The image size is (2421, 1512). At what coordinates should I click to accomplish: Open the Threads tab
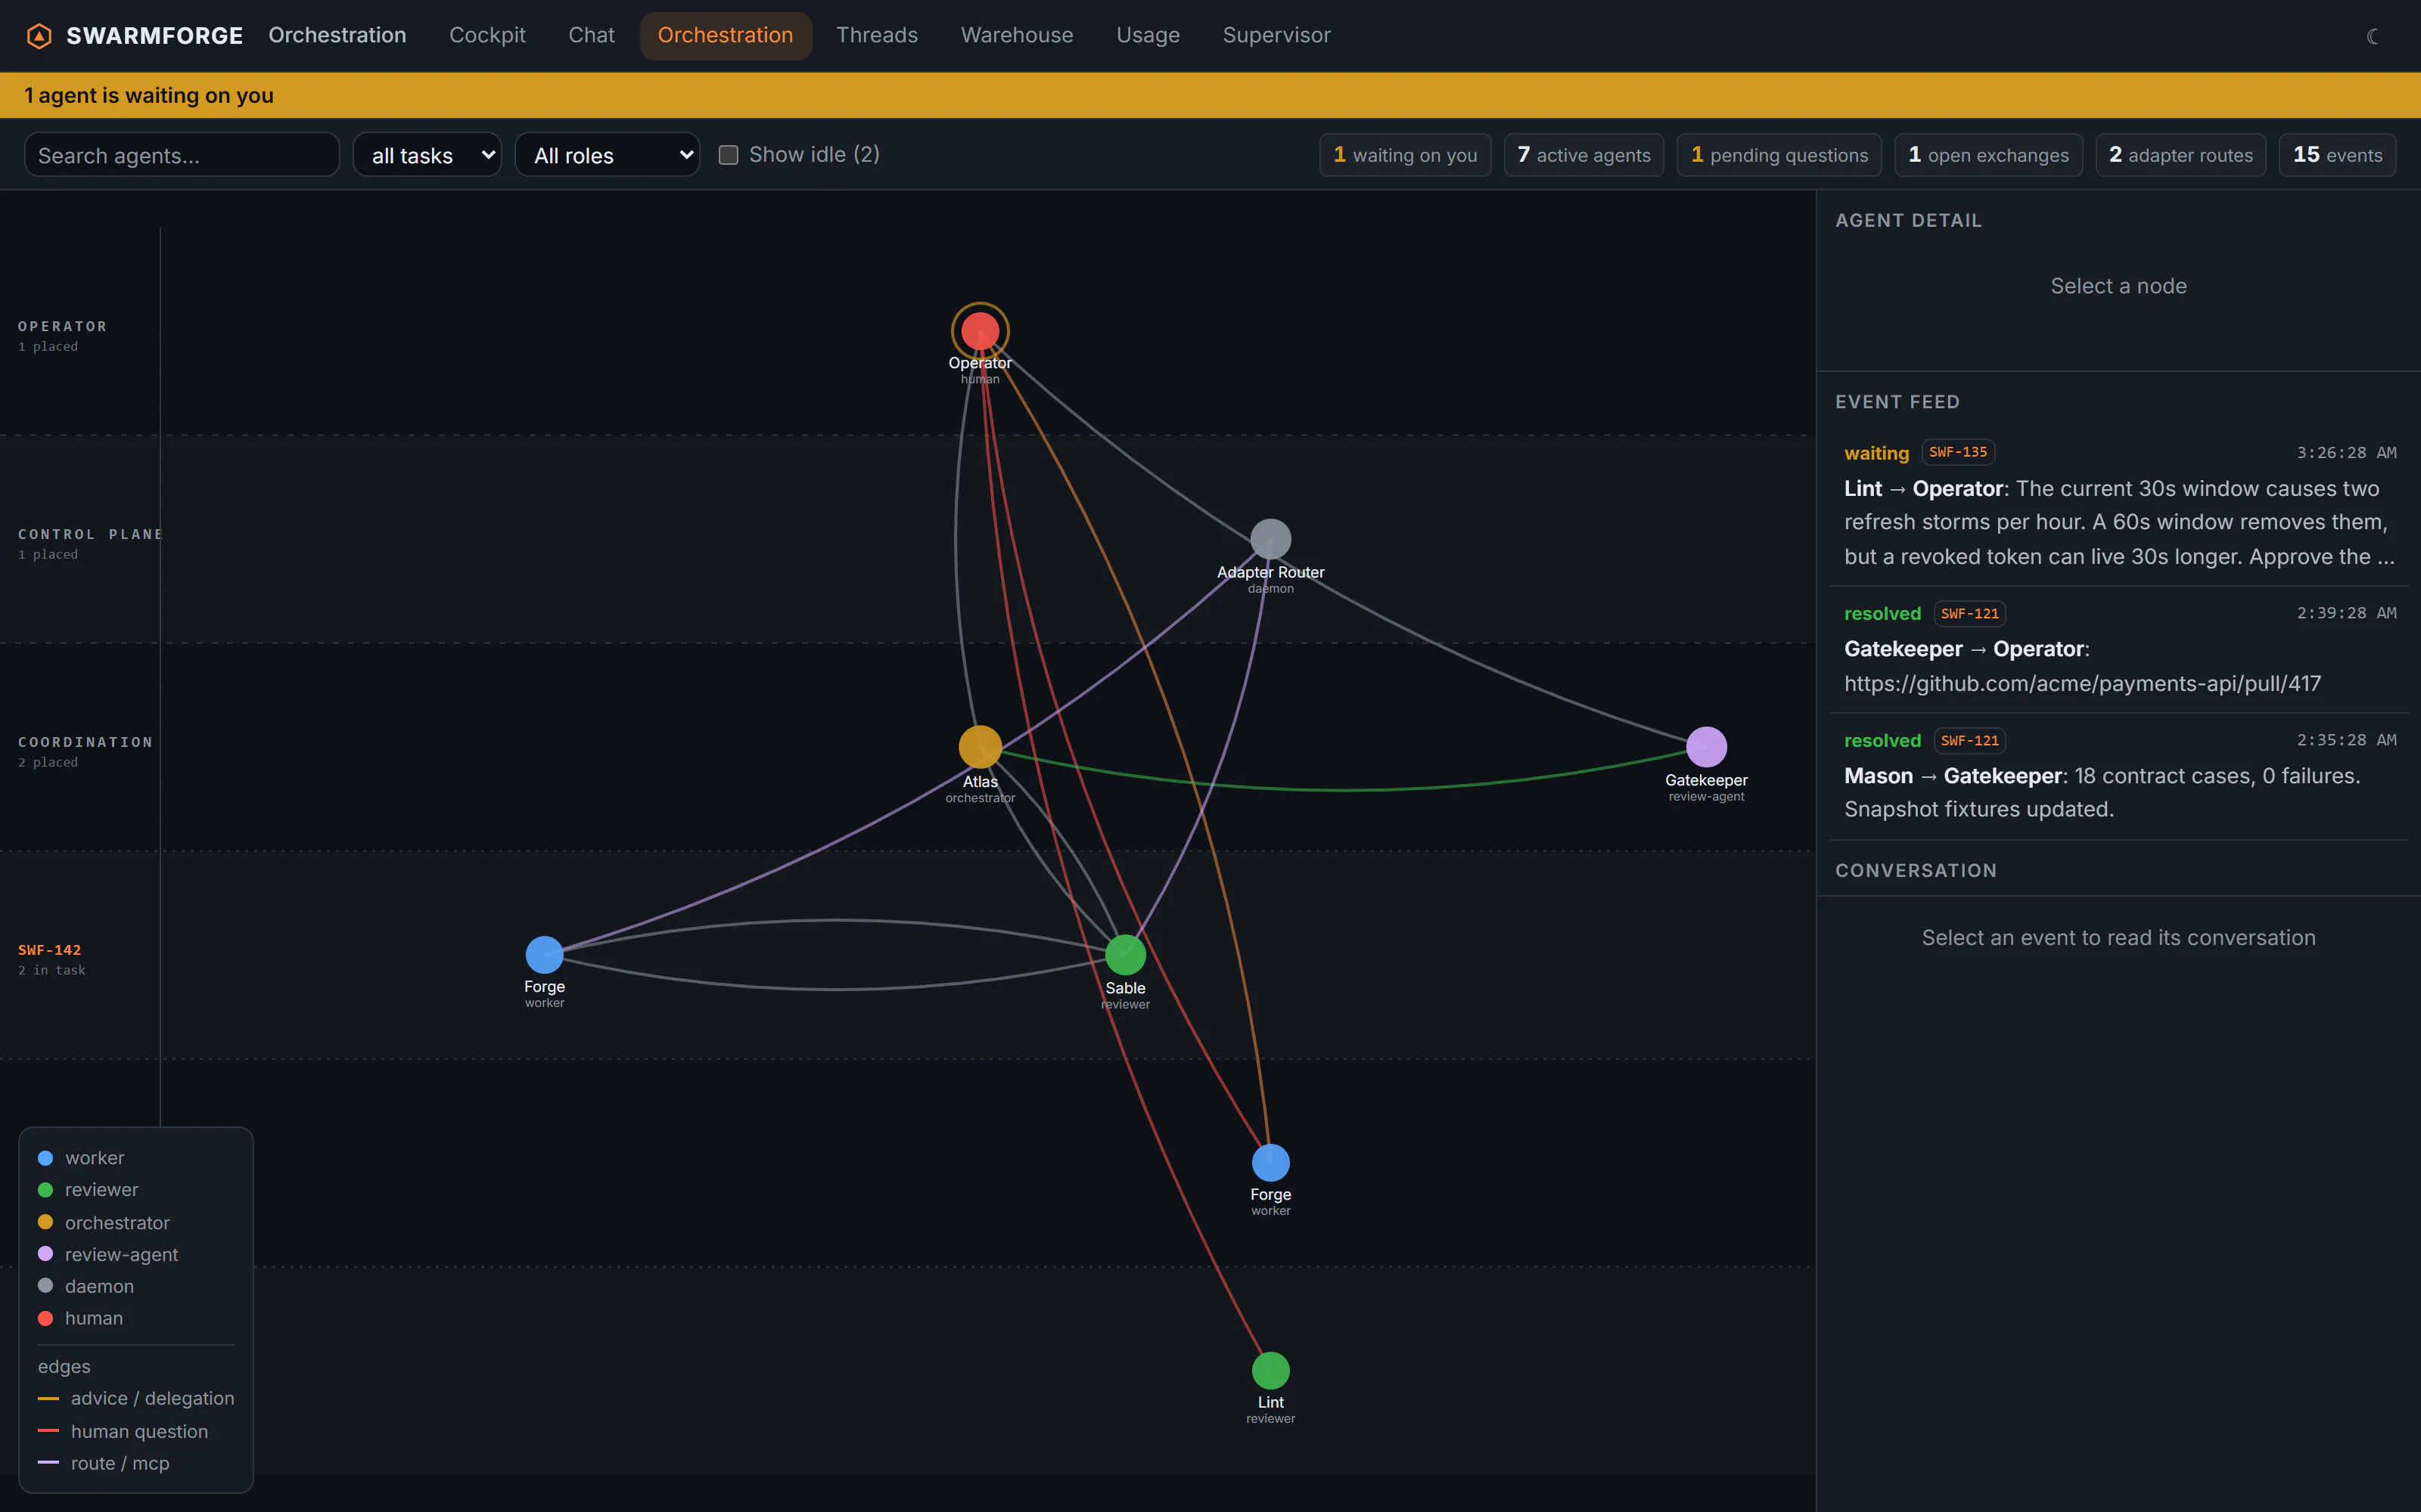point(876,35)
